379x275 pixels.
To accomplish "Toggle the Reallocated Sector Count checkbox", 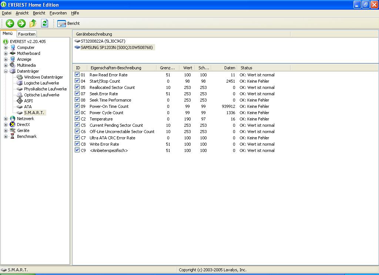I will pos(77,87).
